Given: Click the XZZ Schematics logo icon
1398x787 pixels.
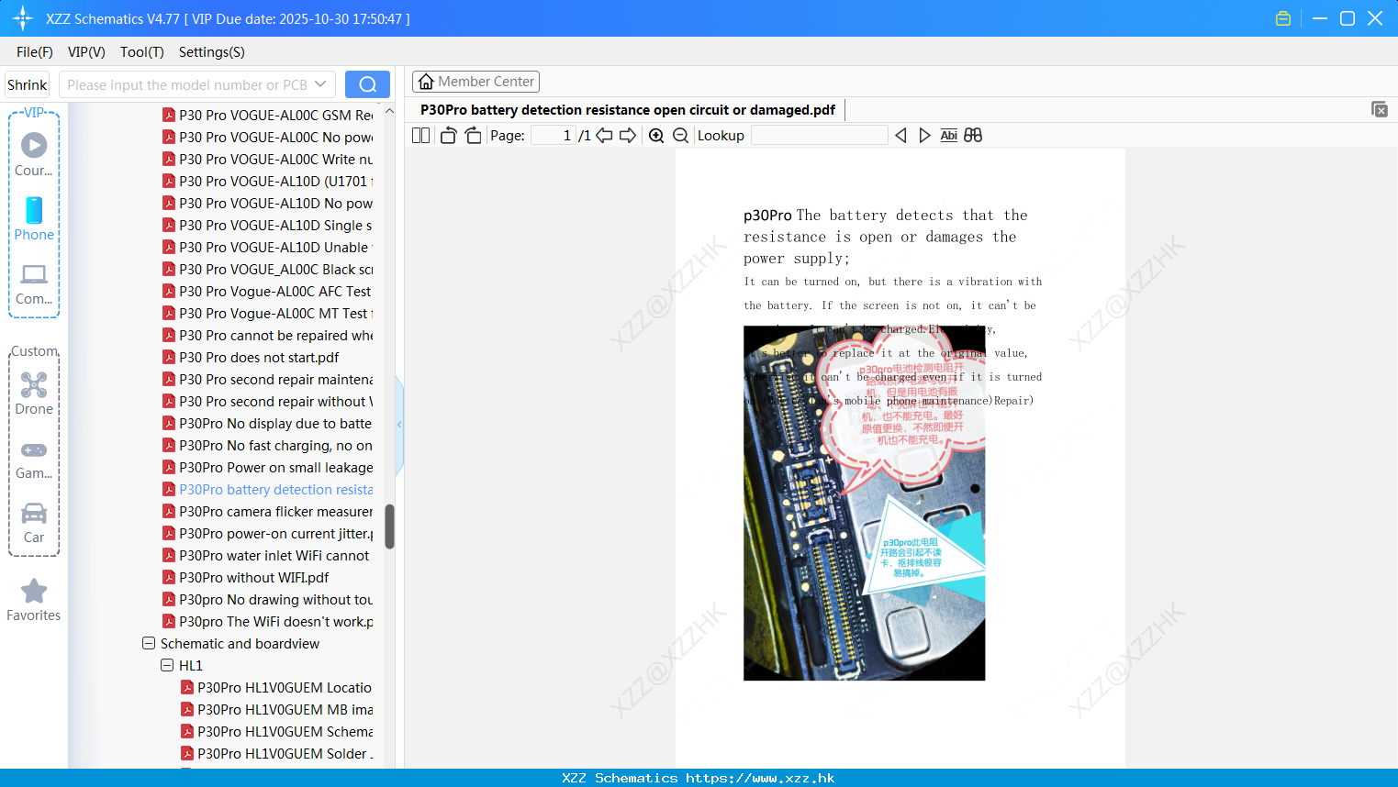Looking at the screenshot, I should 23,18.
